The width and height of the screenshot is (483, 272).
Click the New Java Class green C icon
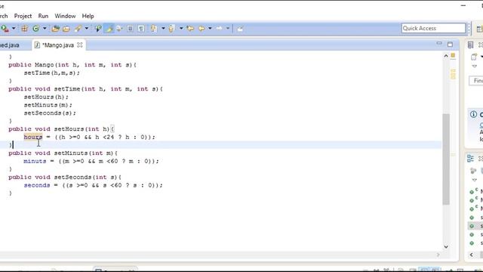35,29
